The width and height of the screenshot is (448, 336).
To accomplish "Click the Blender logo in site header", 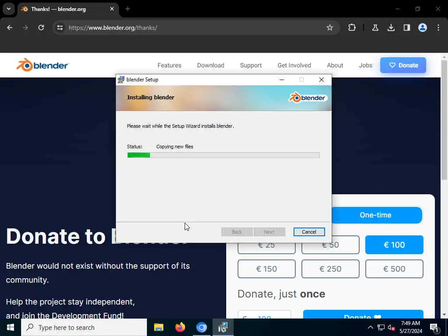I will tap(42, 65).
